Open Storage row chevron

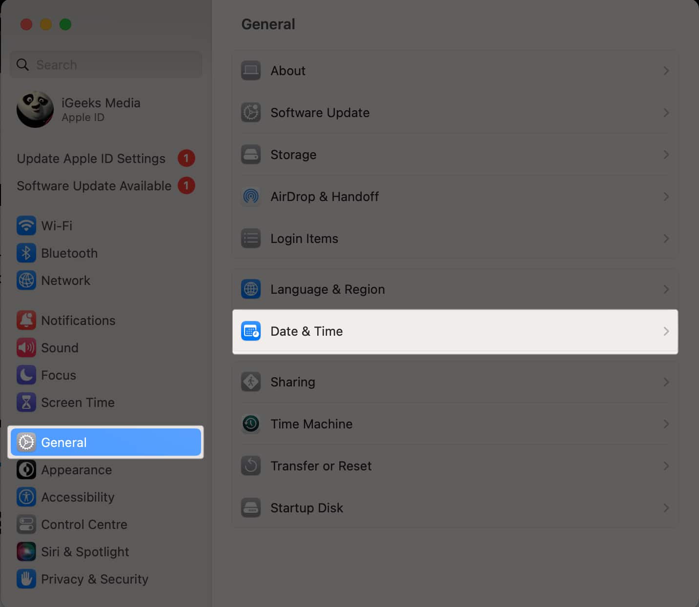pos(666,155)
